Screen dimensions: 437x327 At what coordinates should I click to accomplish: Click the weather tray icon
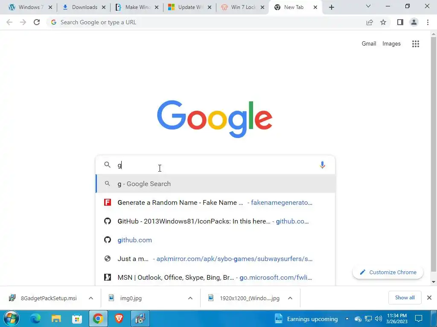(x=358, y=318)
